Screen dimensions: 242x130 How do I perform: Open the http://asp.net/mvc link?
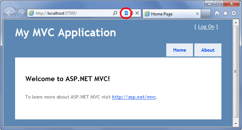point(134,97)
